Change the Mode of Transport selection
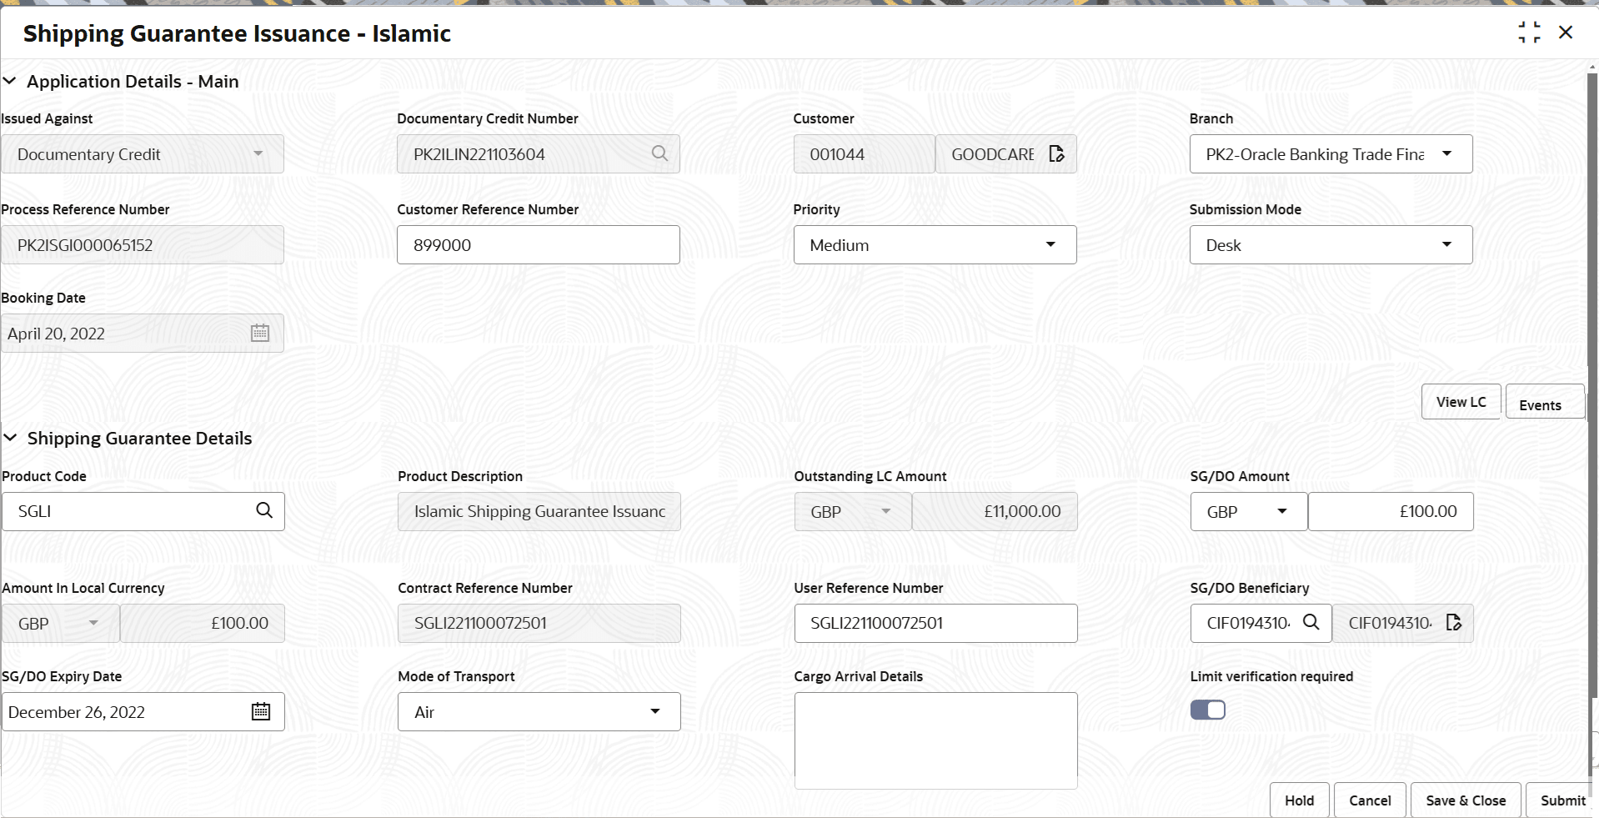Image resolution: width=1599 pixels, height=818 pixels. coord(654,711)
